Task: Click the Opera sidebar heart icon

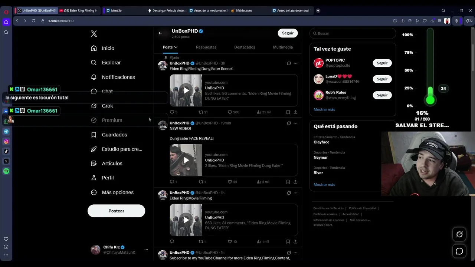Action: coord(6,239)
